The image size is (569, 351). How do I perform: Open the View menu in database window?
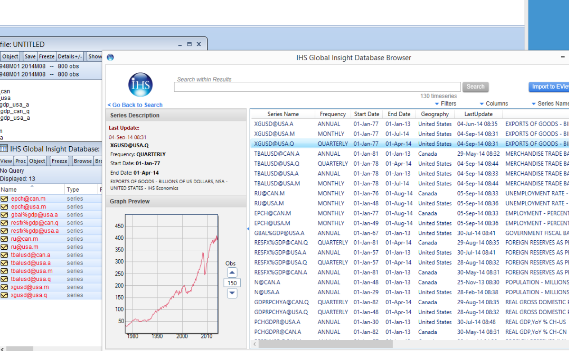[6, 161]
